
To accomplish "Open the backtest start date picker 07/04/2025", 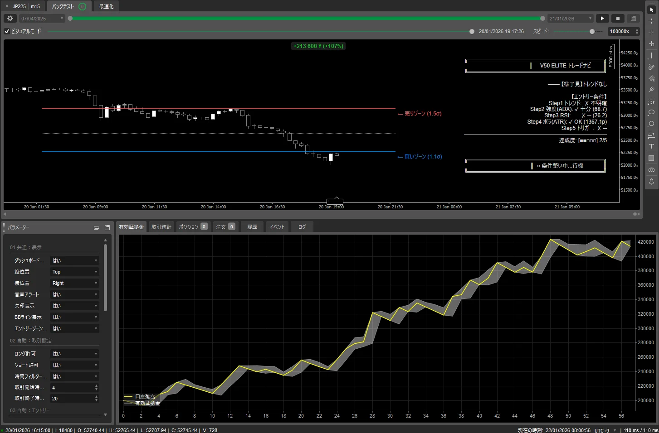I will point(43,19).
